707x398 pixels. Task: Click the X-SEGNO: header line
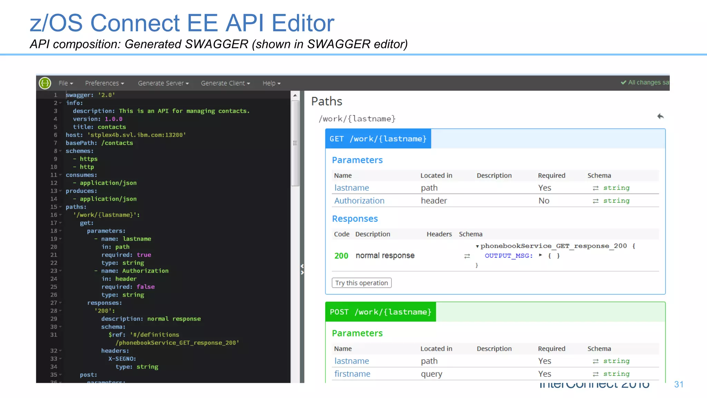point(122,359)
